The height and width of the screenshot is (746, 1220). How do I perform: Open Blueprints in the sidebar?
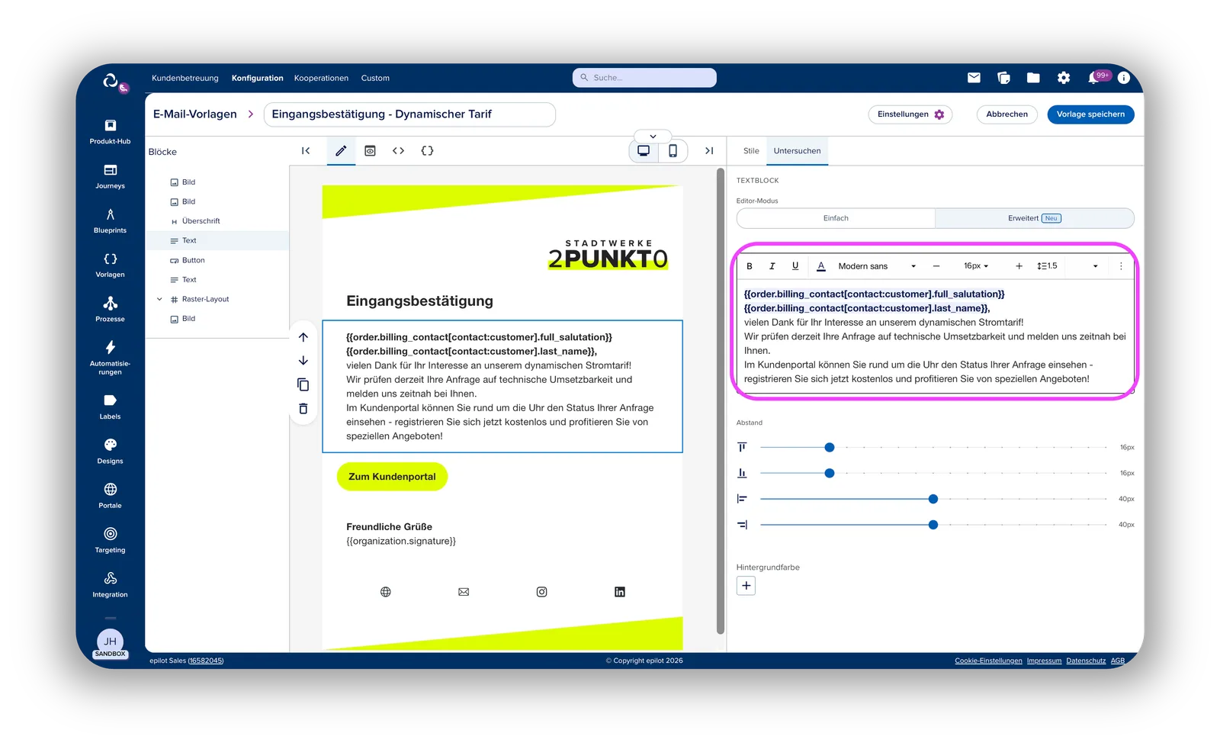point(110,220)
